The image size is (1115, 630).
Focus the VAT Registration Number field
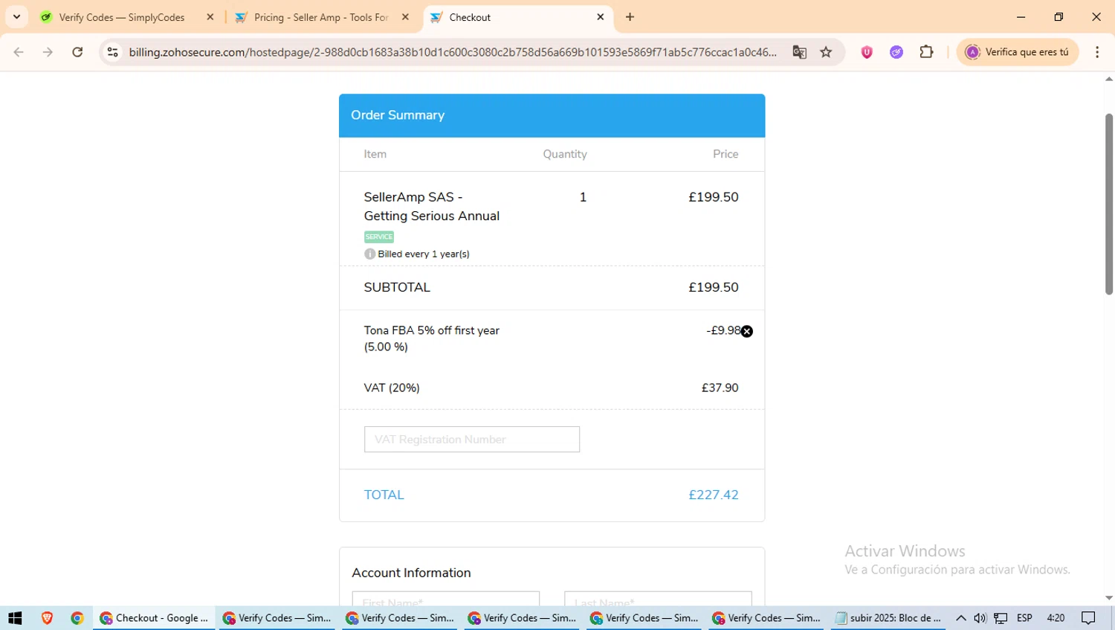471,439
